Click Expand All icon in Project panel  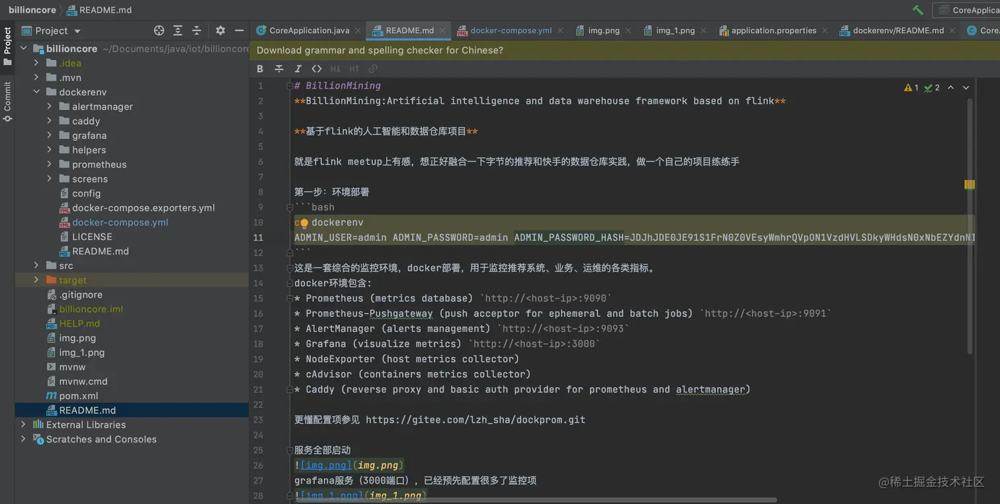click(x=177, y=30)
